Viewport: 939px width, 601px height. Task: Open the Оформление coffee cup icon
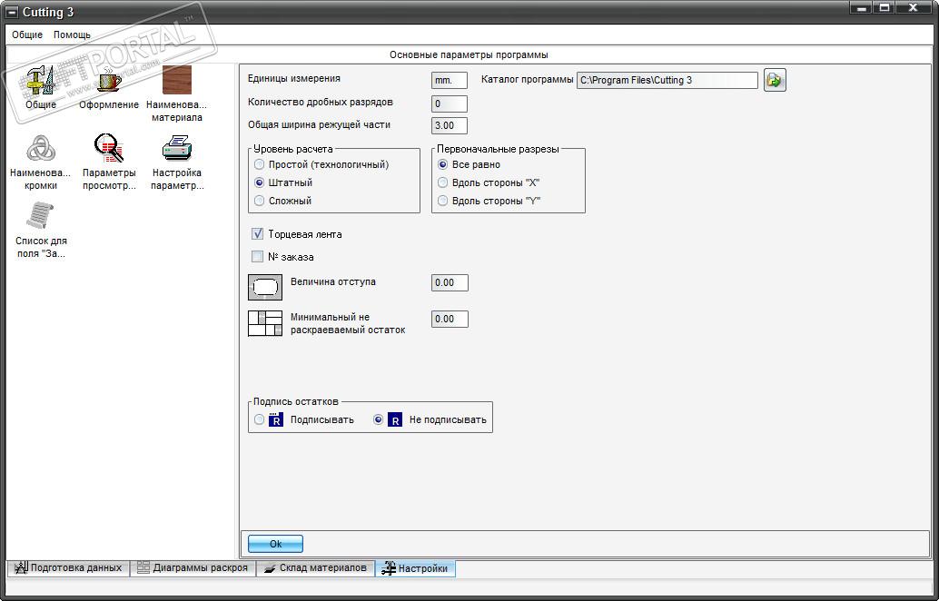tap(109, 80)
